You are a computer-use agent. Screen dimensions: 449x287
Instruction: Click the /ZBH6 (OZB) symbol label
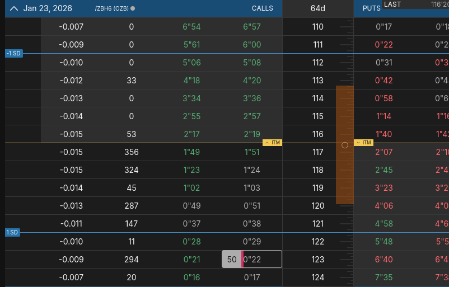[111, 8]
